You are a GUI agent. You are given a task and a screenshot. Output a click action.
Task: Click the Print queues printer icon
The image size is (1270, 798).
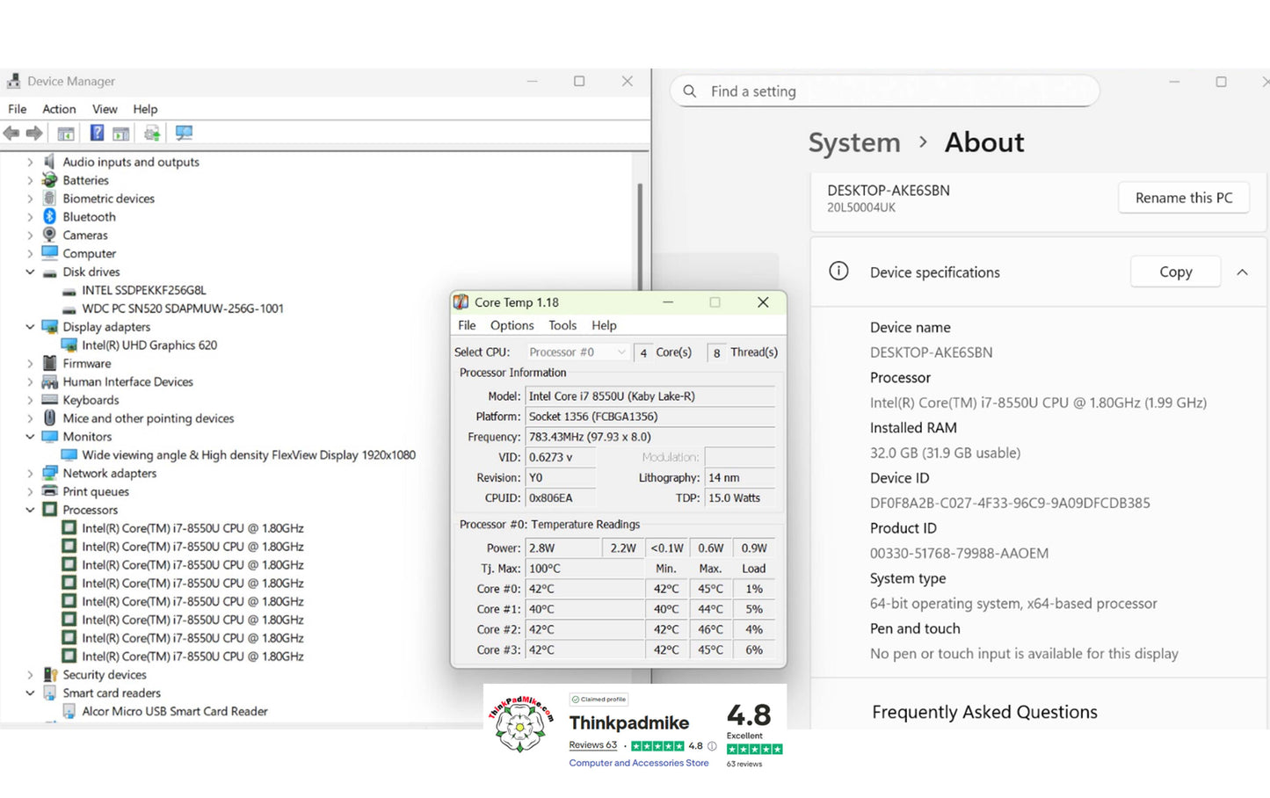click(49, 491)
